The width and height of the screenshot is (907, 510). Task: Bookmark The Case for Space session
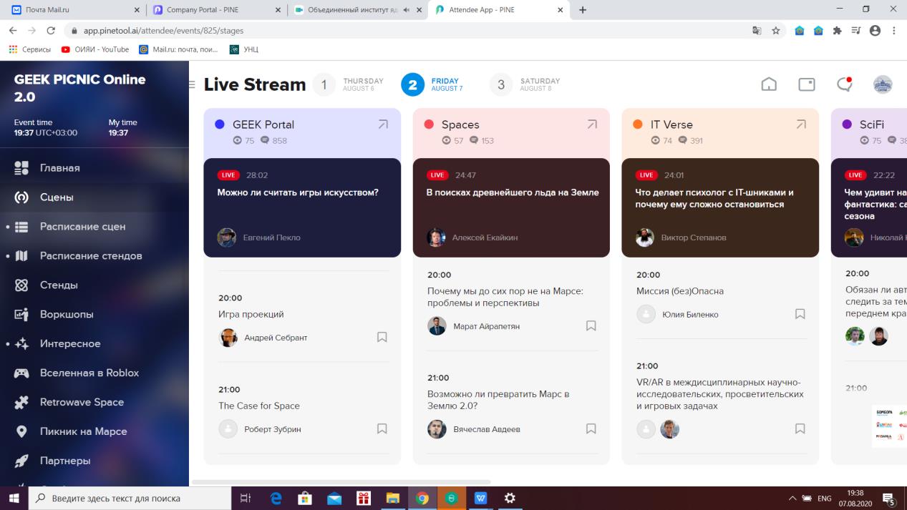pos(382,428)
